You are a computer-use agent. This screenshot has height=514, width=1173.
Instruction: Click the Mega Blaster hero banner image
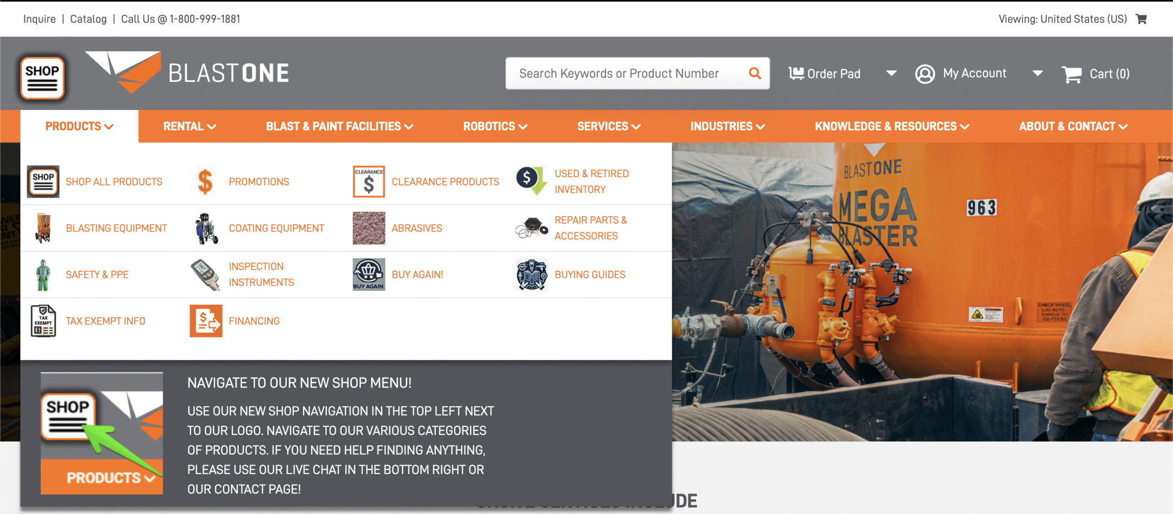[x=922, y=292]
